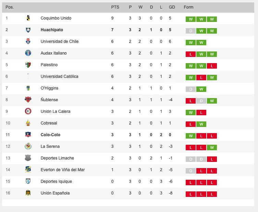Click the Unión Española crest icon
Image resolution: width=258 pixels, height=212 pixels.
(x=28, y=193)
